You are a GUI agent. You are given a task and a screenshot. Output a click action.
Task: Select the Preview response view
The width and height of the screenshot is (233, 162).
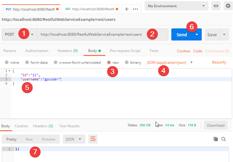pyautogui.click(x=48, y=139)
